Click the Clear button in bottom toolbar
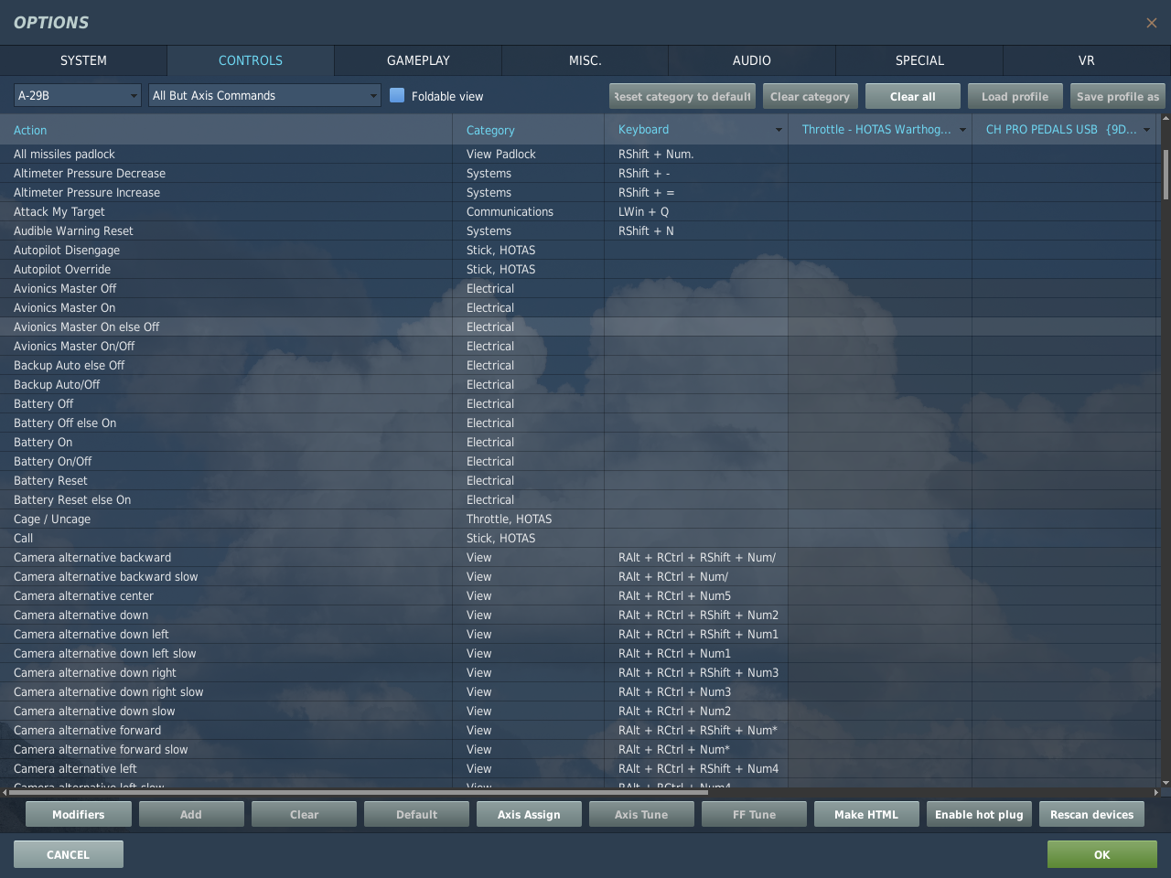This screenshot has width=1171, height=878. (304, 814)
